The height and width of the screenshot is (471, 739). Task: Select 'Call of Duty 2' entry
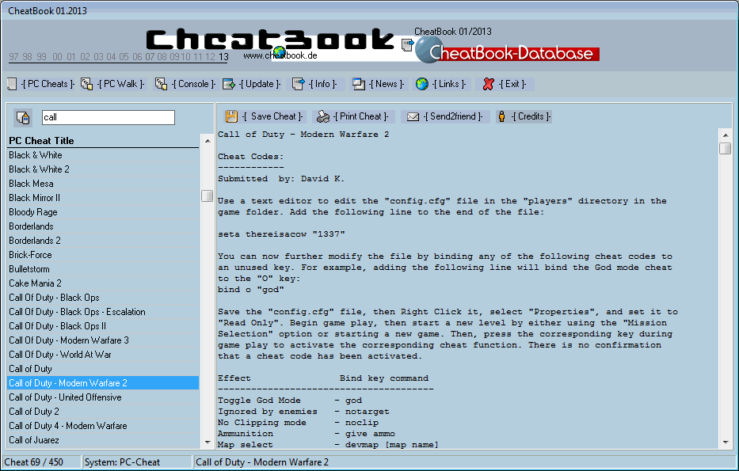point(103,412)
